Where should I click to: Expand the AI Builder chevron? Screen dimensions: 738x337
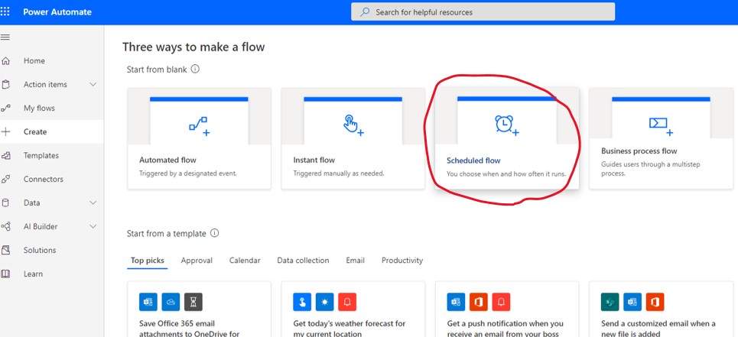pyautogui.click(x=93, y=226)
